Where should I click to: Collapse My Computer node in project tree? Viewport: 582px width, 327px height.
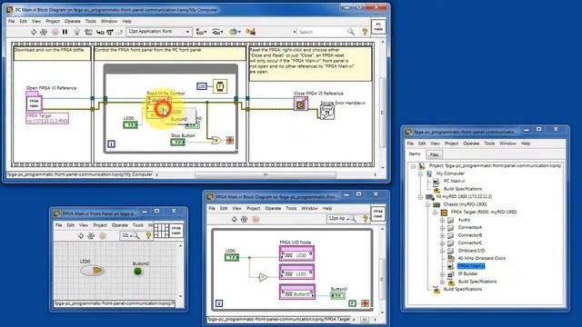tap(420, 173)
